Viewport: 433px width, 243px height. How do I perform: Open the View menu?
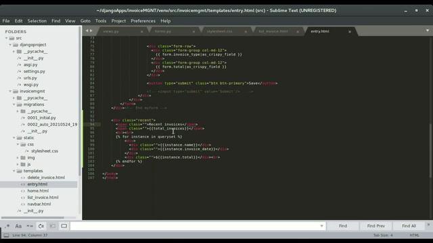click(70, 21)
